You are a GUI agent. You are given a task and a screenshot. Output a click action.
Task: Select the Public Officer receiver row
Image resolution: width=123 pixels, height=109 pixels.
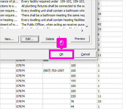42,25
